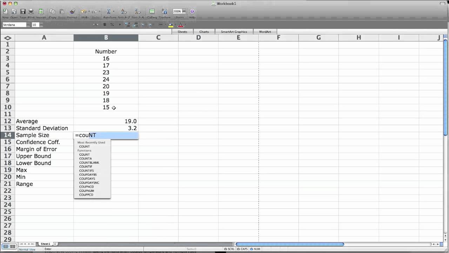Click the Select All corner button
Image resolution: width=449 pixels, height=253 pixels.
click(x=7, y=38)
